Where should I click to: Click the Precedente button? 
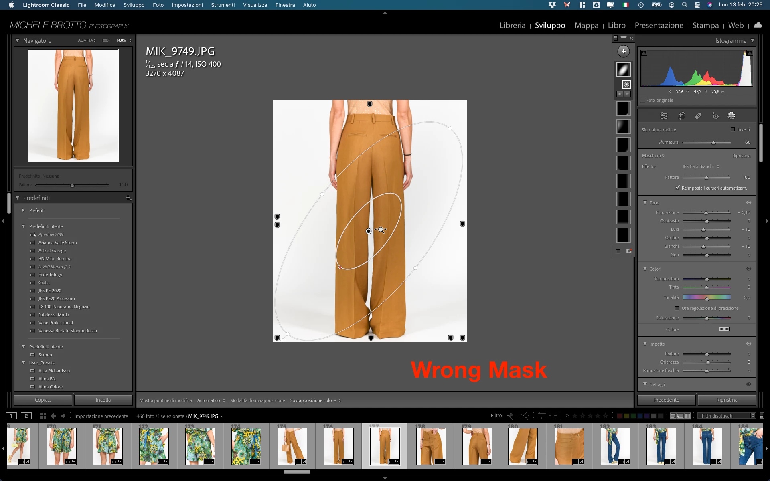(666, 400)
